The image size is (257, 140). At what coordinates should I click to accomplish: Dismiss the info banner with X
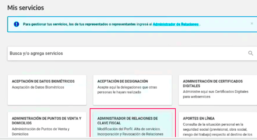252,23
